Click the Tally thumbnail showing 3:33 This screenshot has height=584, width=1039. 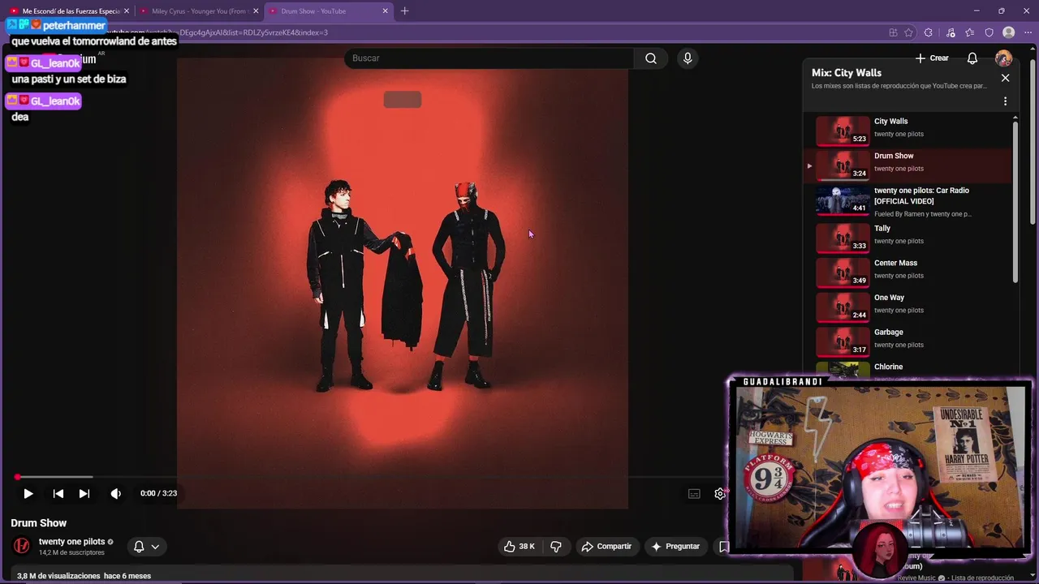click(x=843, y=237)
